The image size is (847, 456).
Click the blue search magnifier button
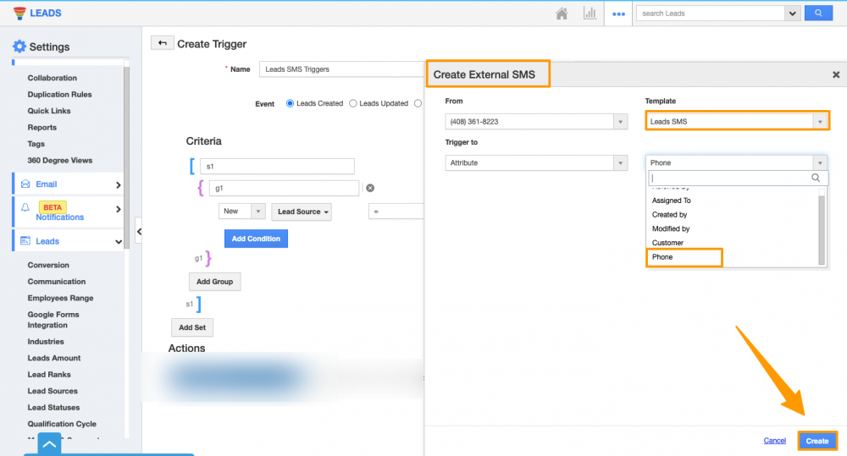pyautogui.click(x=817, y=14)
